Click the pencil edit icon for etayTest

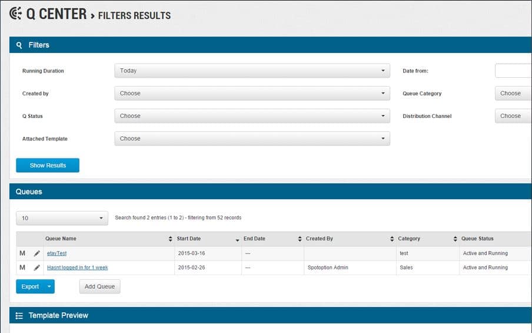click(37, 253)
